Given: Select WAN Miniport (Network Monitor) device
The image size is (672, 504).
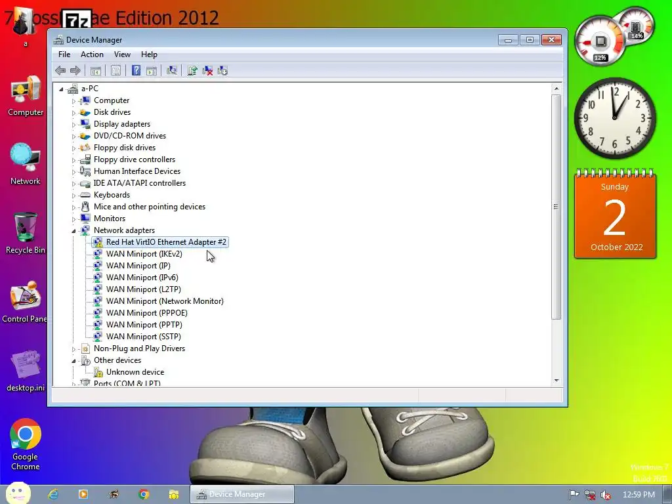Looking at the screenshot, I should (x=165, y=301).
